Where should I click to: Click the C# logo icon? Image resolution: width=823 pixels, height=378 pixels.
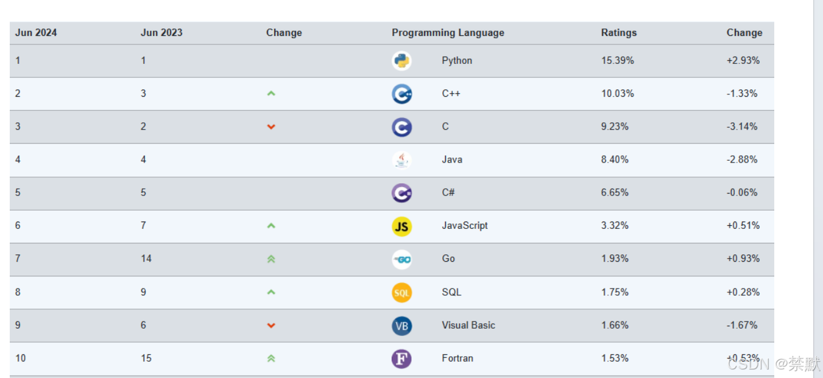pyautogui.click(x=401, y=193)
